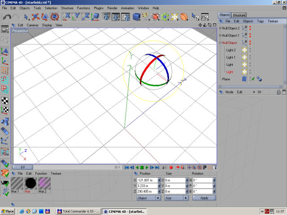Add a cube primitive from the toolbar
Viewport: 287px width, 215px height.
point(136,17)
